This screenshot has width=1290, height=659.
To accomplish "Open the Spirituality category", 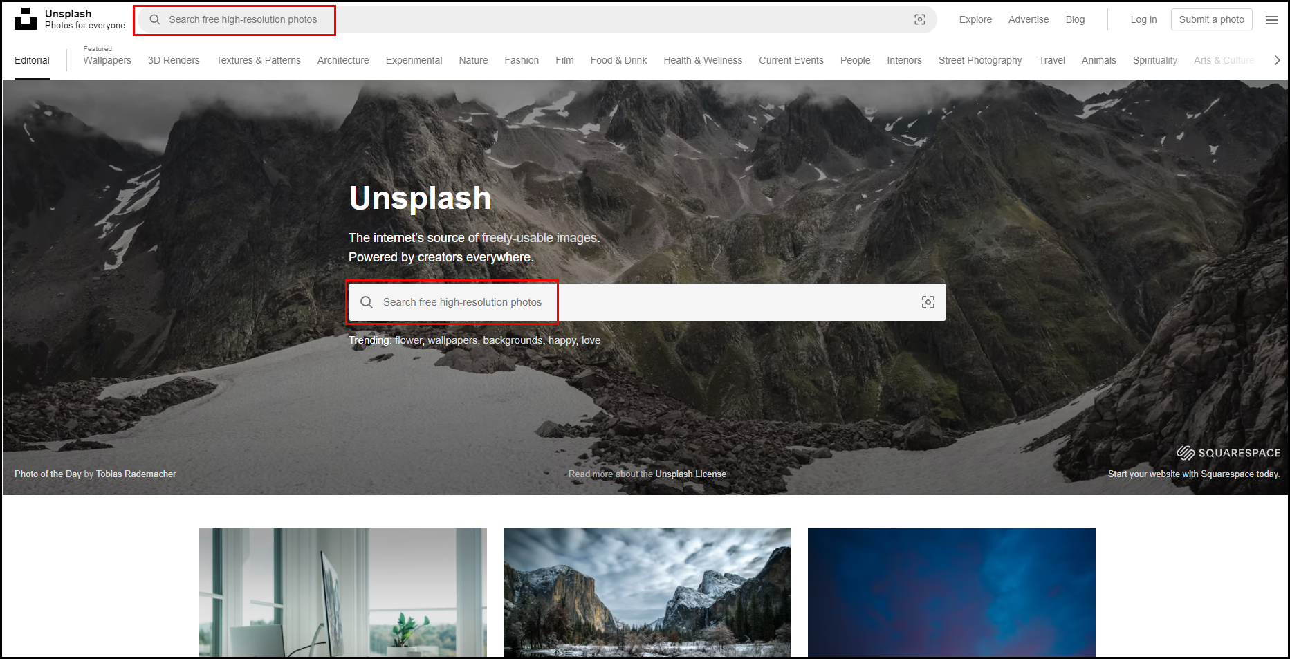I will pyautogui.click(x=1154, y=60).
